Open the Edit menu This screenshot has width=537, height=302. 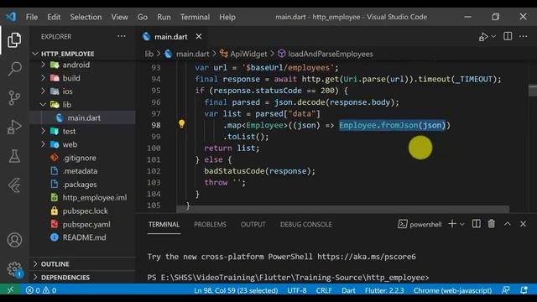pyautogui.click(x=54, y=17)
